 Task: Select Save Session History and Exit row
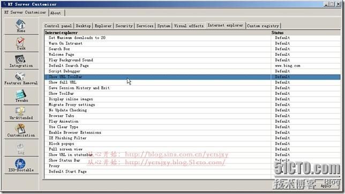[x=192, y=88]
